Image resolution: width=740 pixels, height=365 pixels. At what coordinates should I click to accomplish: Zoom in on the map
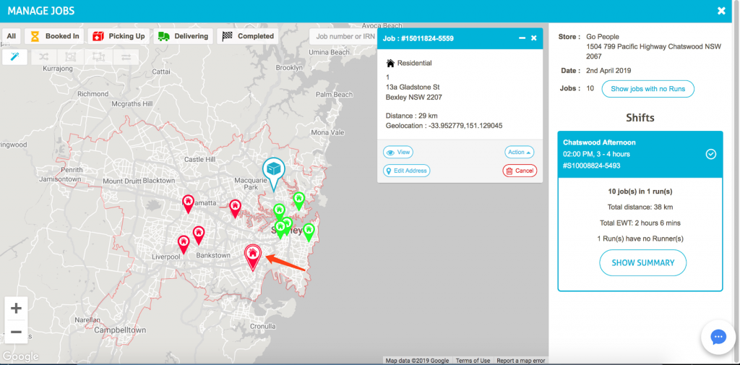[x=16, y=309]
